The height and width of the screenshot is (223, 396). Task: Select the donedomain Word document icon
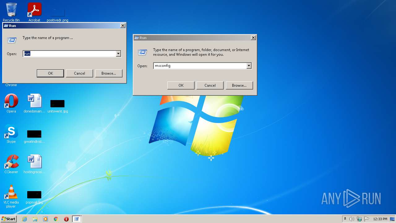tap(34, 103)
